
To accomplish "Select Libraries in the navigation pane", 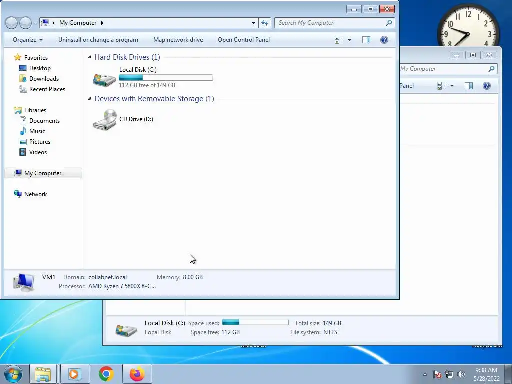I will (35, 110).
